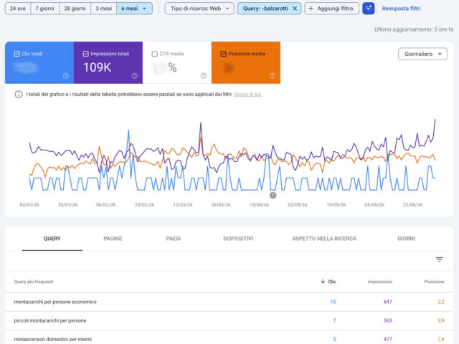Open the Tipo di ricerca: Web dropdown
The height and width of the screenshot is (344, 459).
pyautogui.click(x=199, y=9)
